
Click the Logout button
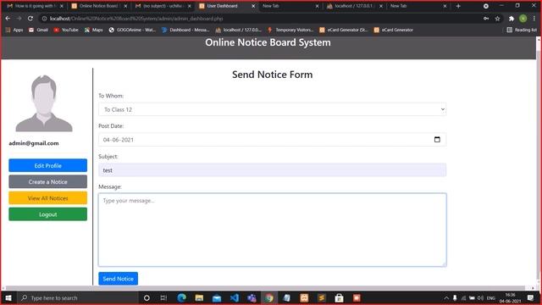pyautogui.click(x=47, y=214)
